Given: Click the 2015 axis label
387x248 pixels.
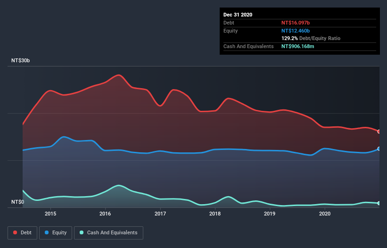Looking at the screenshot, I should 50,214.
